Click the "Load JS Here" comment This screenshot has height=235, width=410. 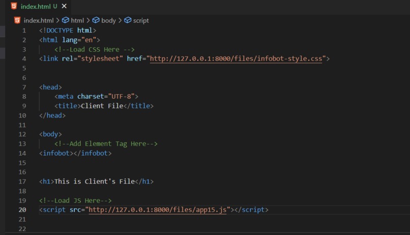click(x=75, y=200)
